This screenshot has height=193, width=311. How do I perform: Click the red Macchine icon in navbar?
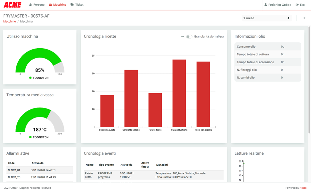tap(50, 5)
